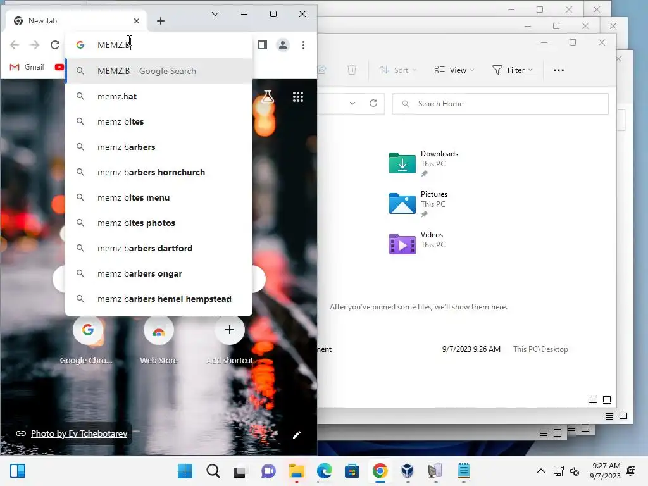Click the customize Chrome pencil icon
648x486 pixels.
(x=297, y=434)
